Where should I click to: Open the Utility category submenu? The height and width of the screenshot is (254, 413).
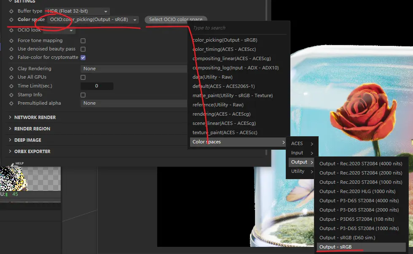[x=302, y=171]
